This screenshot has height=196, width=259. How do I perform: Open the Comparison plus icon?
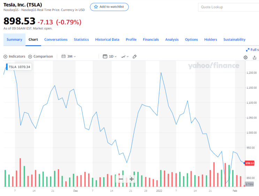[x=30, y=57]
